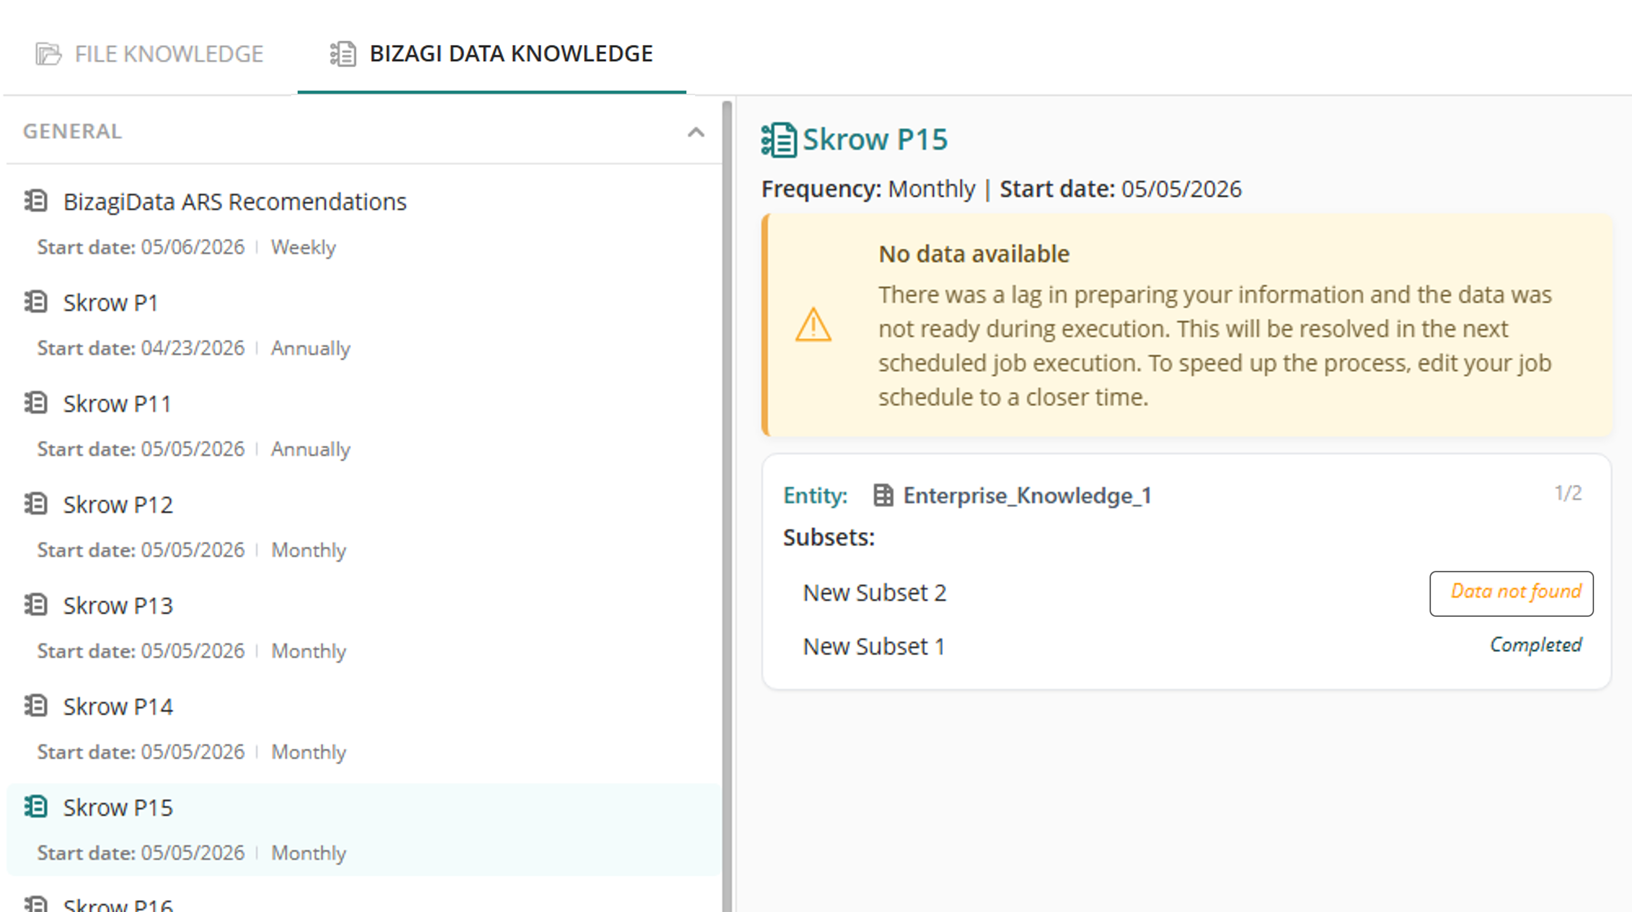
Task: Open the Skrow P11 job
Action: 364,425
